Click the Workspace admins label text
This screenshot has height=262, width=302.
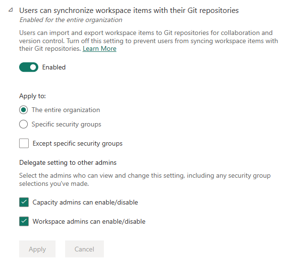[89, 221]
